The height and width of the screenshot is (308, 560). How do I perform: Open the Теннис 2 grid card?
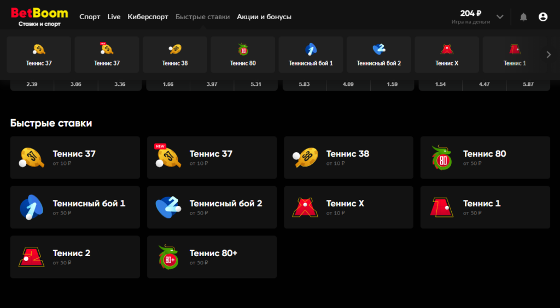[x=75, y=257]
